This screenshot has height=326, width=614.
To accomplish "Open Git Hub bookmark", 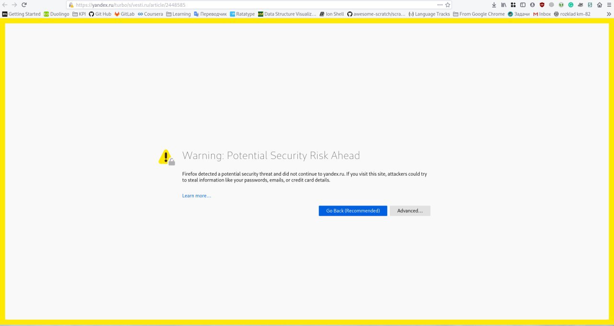I will click(x=100, y=14).
